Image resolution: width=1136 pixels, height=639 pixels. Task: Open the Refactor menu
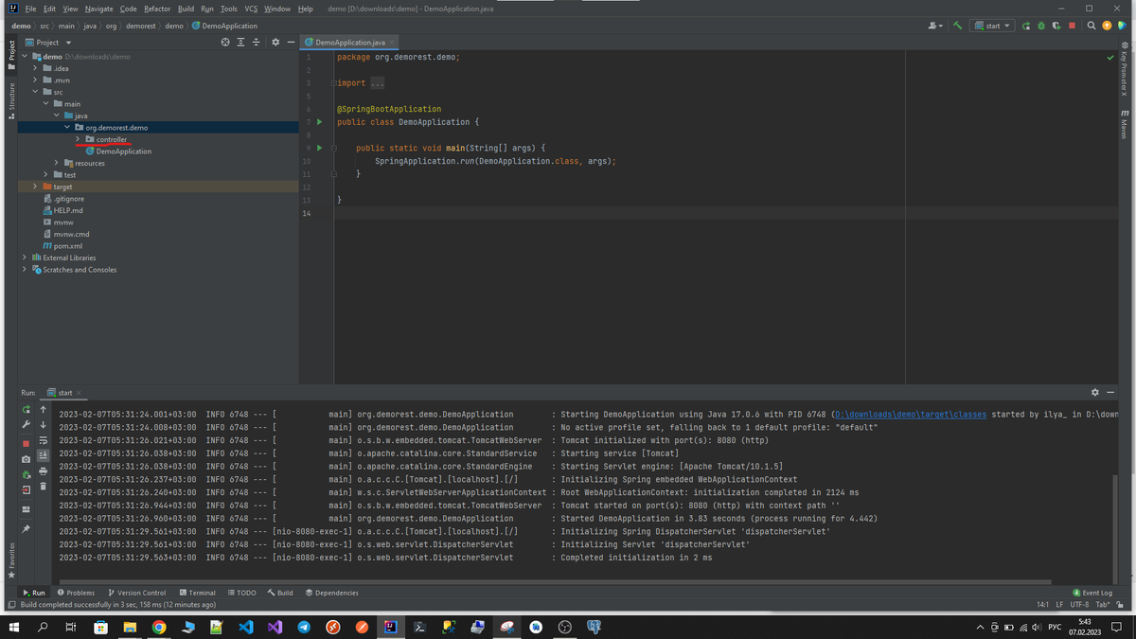[157, 9]
